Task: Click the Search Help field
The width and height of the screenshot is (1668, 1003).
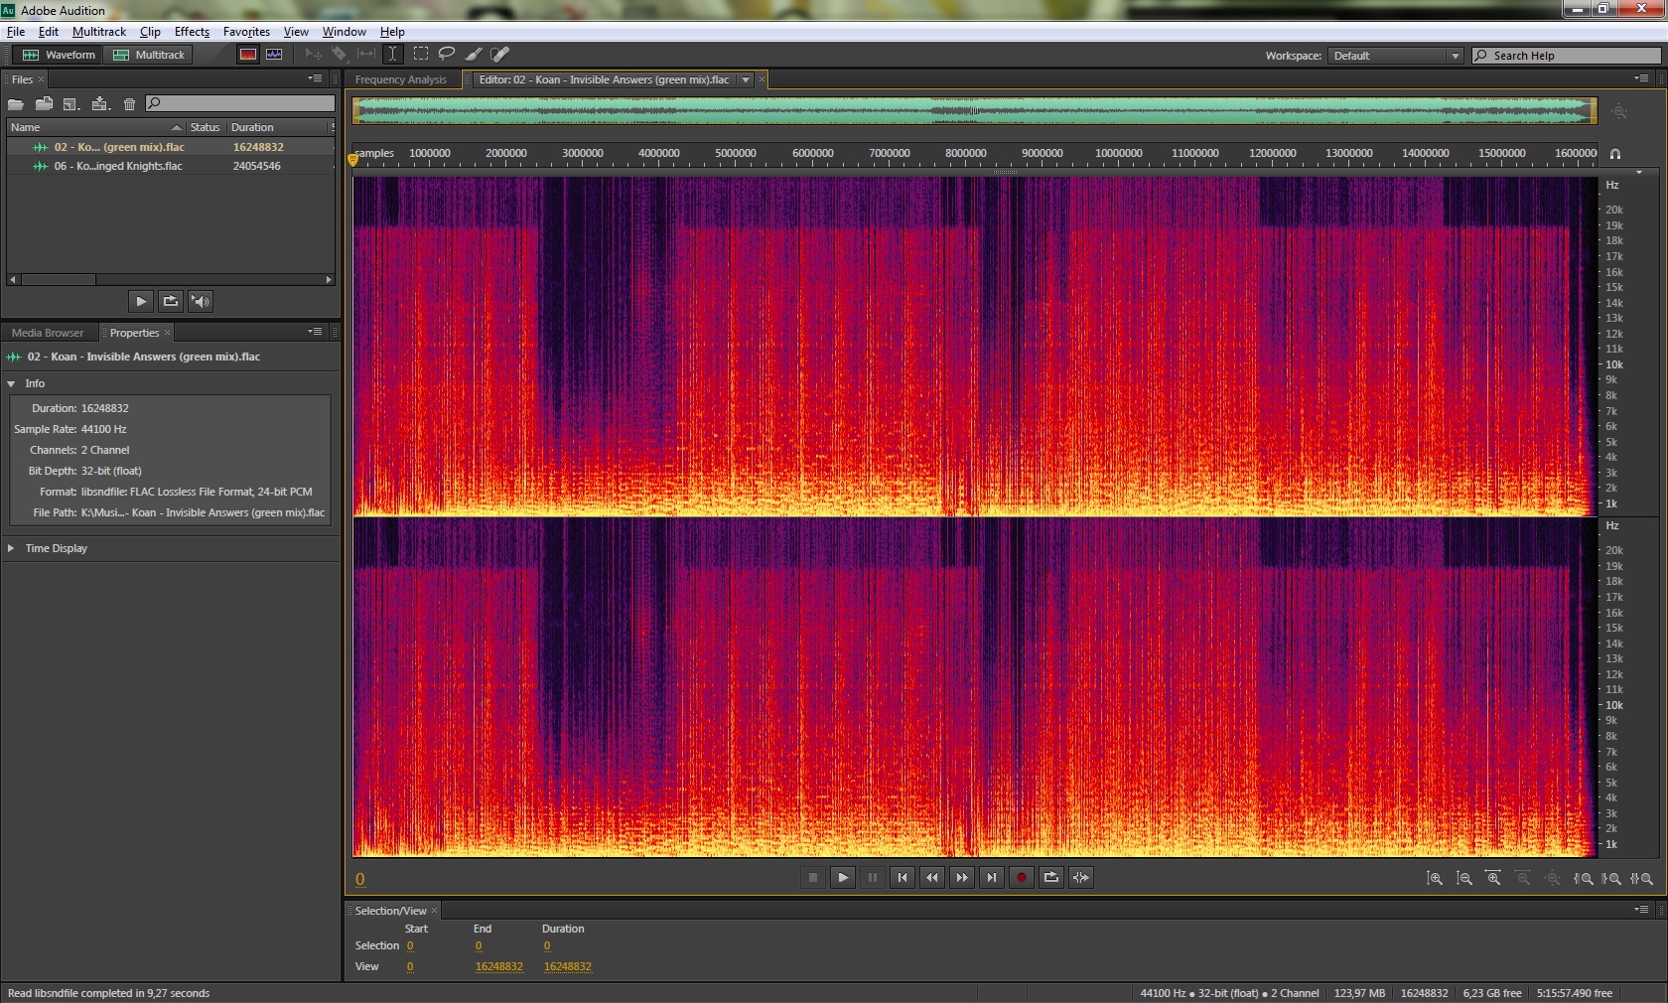Action: pyautogui.click(x=1566, y=56)
